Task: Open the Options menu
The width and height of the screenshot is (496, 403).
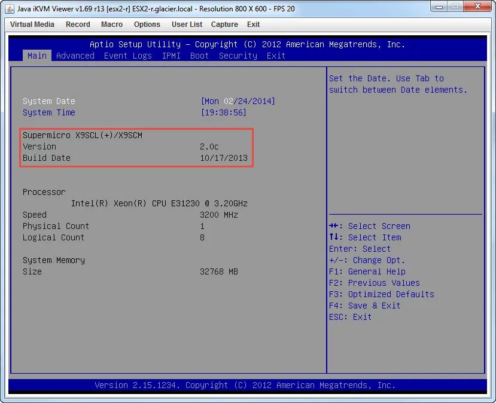Action: point(147,25)
